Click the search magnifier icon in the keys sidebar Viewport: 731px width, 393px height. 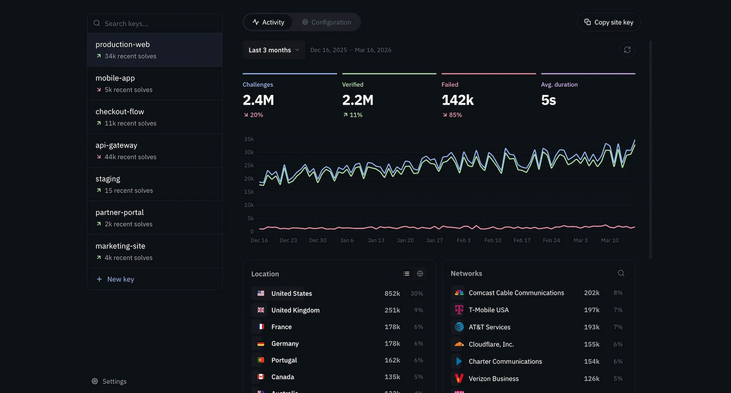[x=97, y=23]
